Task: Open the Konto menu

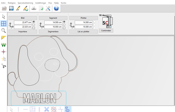Action: [63, 3]
